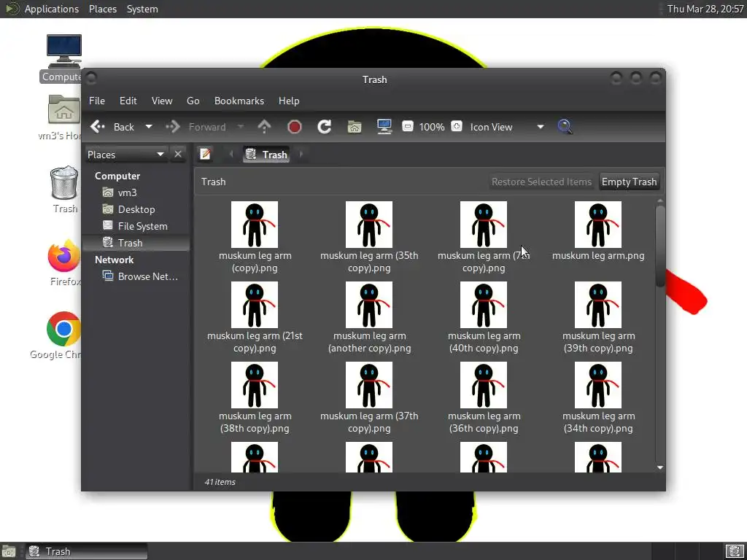Open the Places sidebar selector dropdown

(126, 155)
